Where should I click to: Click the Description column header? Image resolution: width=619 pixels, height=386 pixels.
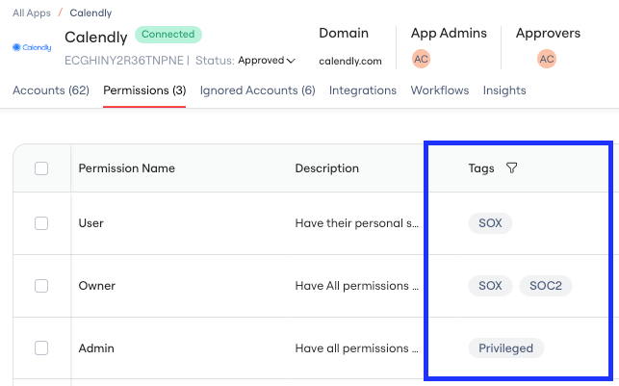click(327, 168)
